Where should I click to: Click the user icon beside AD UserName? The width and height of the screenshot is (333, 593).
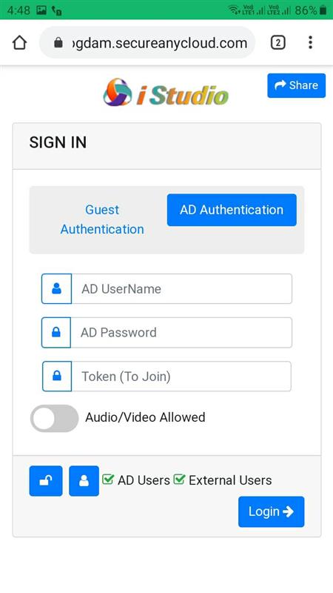(x=57, y=288)
